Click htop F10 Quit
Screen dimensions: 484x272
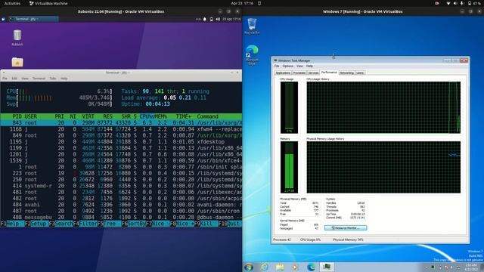coord(230,224)
